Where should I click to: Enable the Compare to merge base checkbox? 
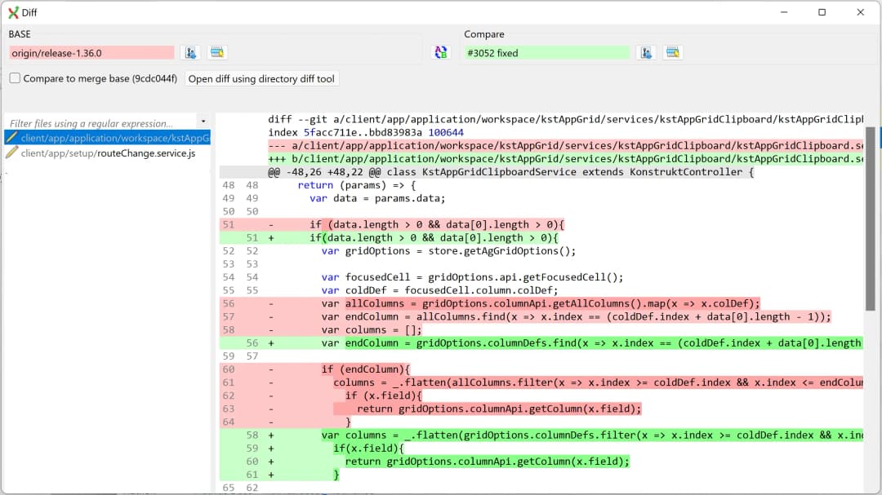click(14, 78)
